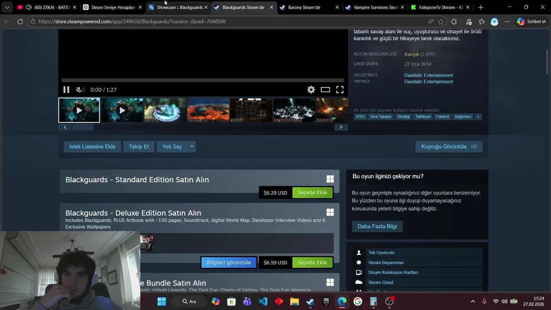Image resolution: width=551 pixels, height=310 pixels.
Task: Click the address bar URL
Action: 132,22
